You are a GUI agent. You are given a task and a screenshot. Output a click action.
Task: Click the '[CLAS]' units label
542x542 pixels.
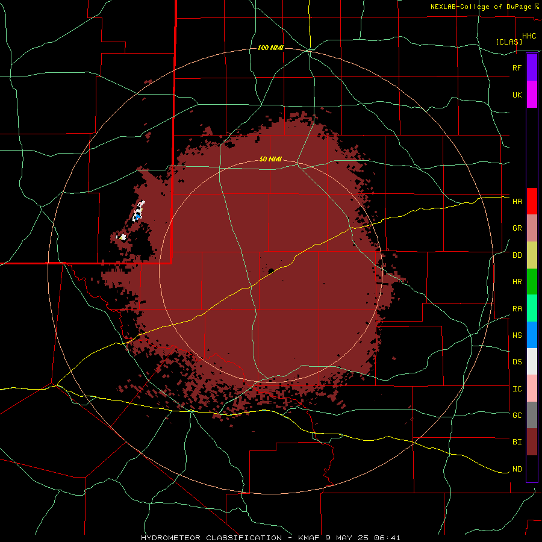[508, 42]
